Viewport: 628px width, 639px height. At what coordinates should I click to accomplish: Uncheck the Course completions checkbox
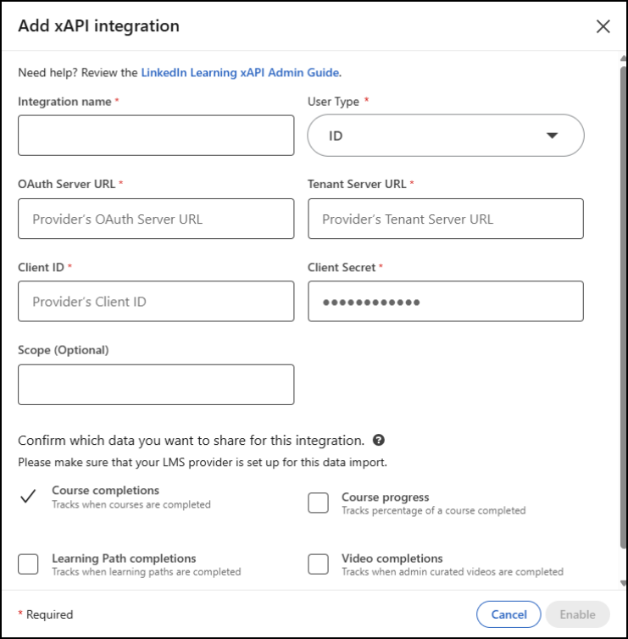pyautogui.click(x=28, y=497)
